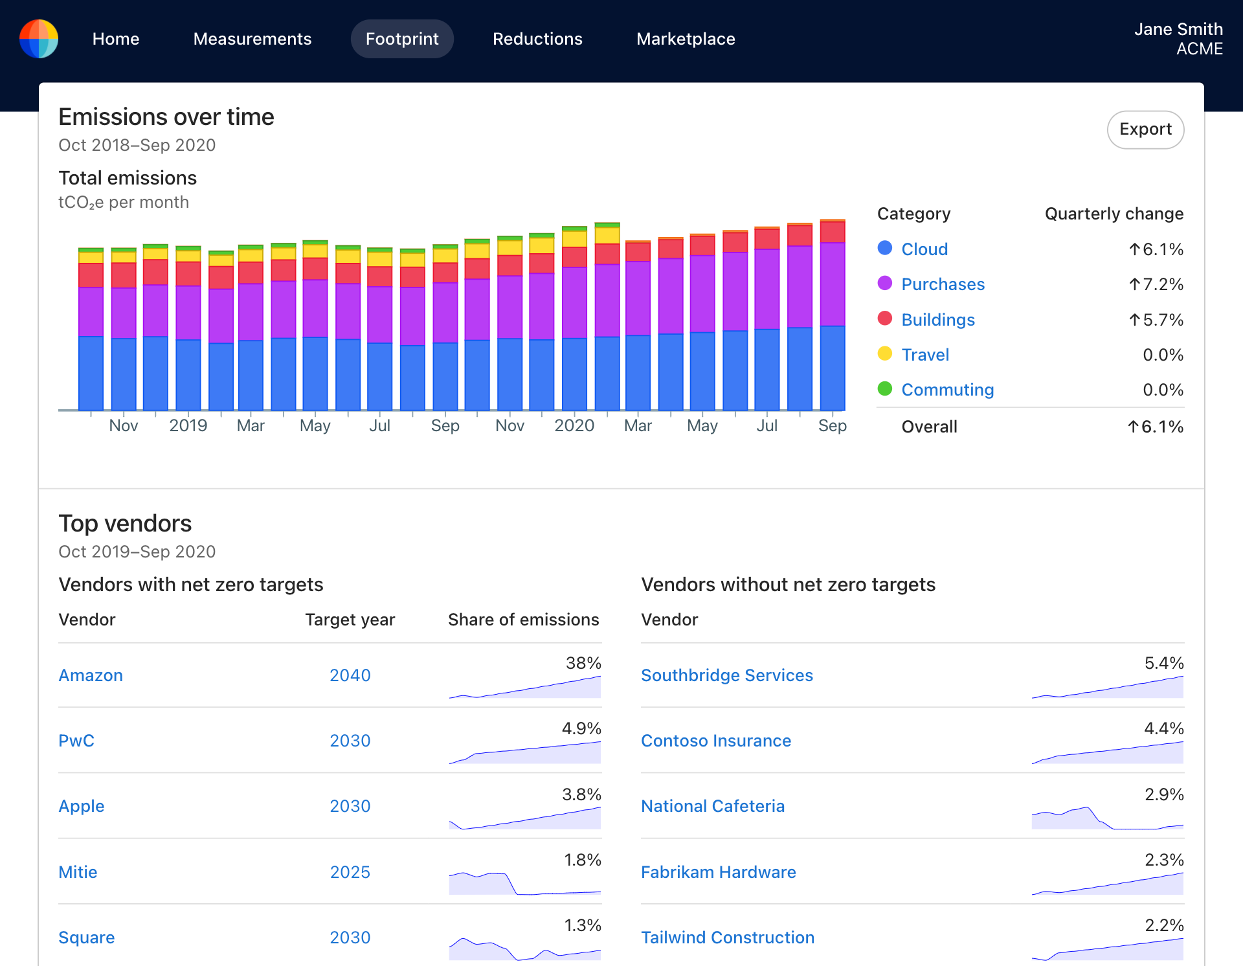Open the Home navigation tab

click(x=116, y=39)
